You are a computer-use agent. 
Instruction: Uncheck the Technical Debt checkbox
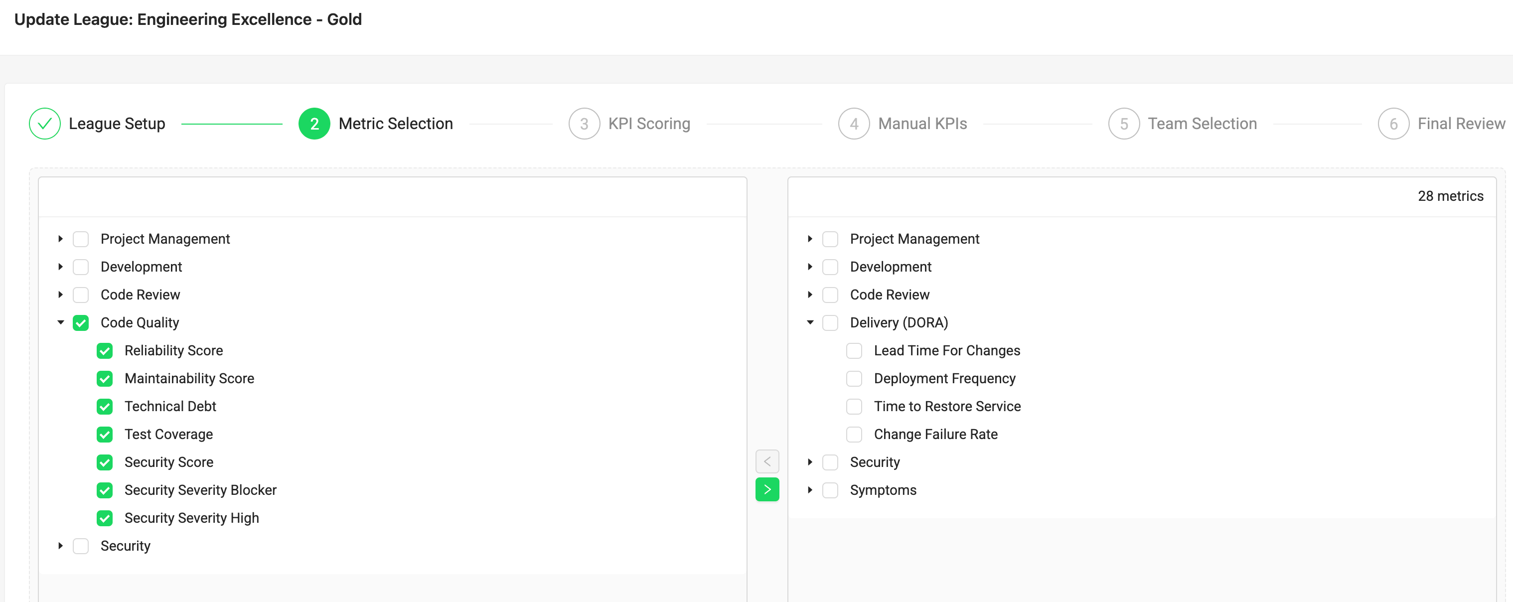click(105, 407)
